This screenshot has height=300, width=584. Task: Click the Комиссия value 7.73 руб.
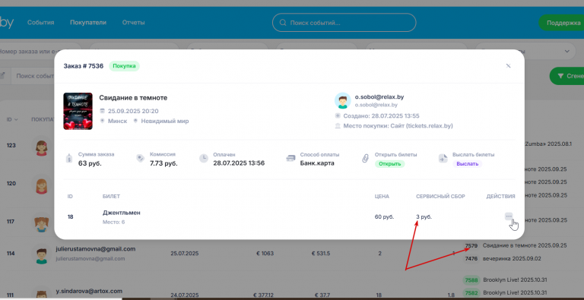(x=164, y=163)
